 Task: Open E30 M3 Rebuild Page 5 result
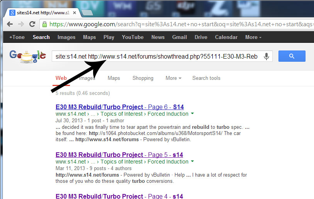pyautogui.click(x=119, y=155)
